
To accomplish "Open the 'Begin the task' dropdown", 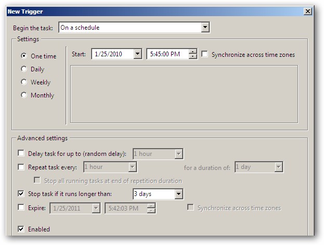I will click(x=205, y=27).
